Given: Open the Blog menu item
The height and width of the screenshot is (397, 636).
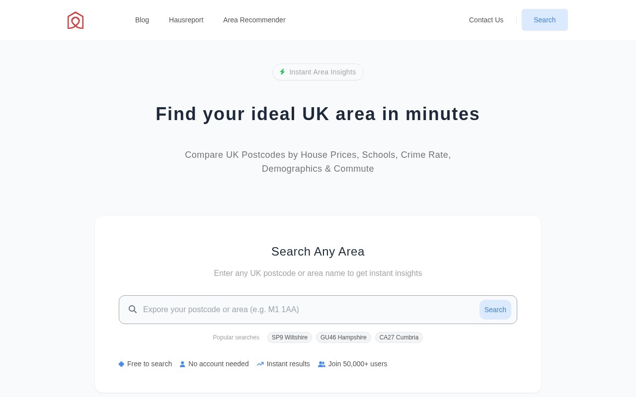Looking at the screenshot, I should point(142,20).
